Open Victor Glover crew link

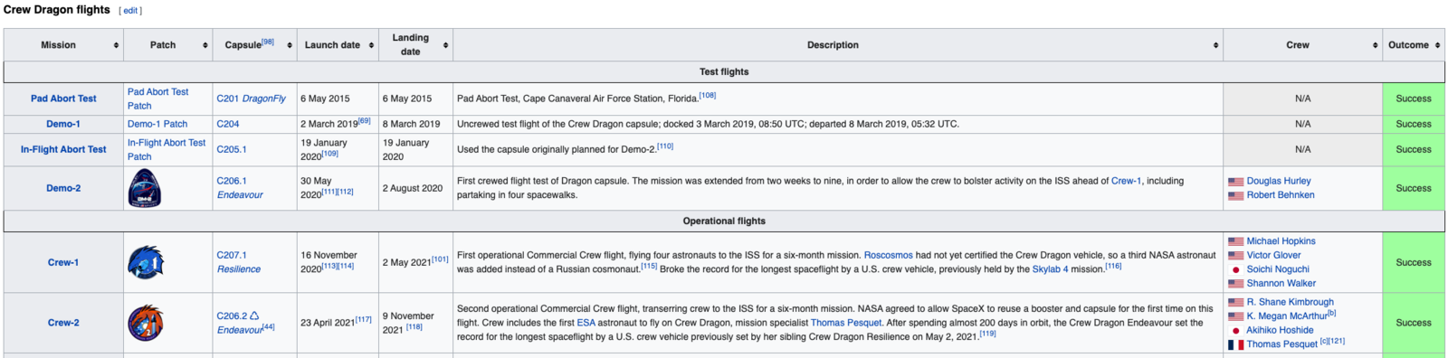(x=1274, y=255)
